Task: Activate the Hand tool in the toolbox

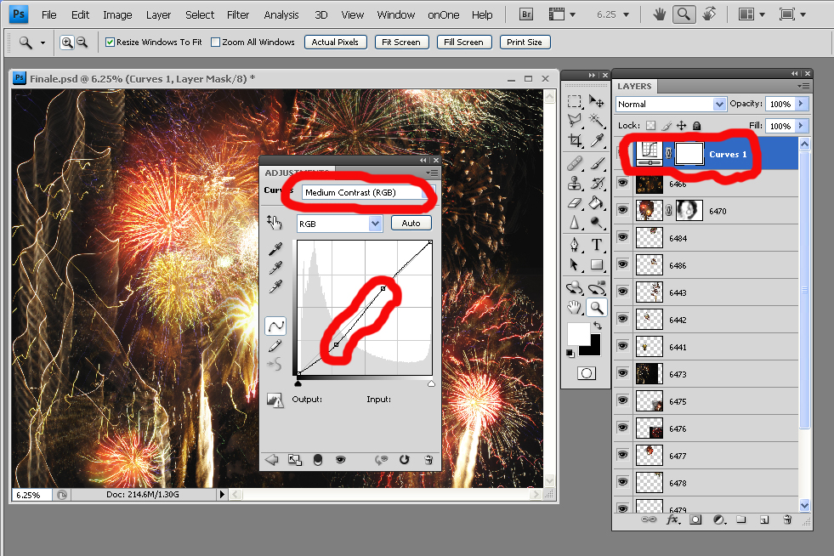Action: [576, 307]
